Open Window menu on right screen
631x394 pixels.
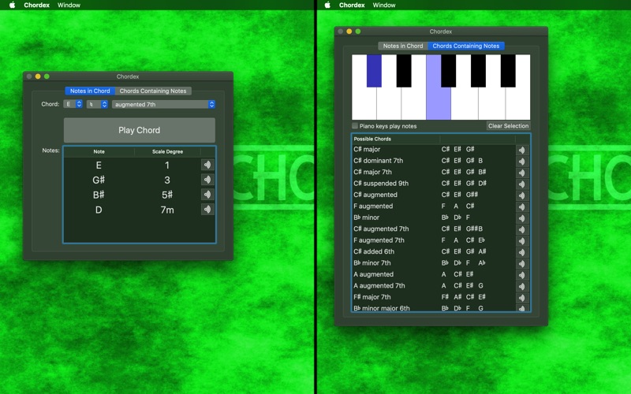click(x=384, y=5)
